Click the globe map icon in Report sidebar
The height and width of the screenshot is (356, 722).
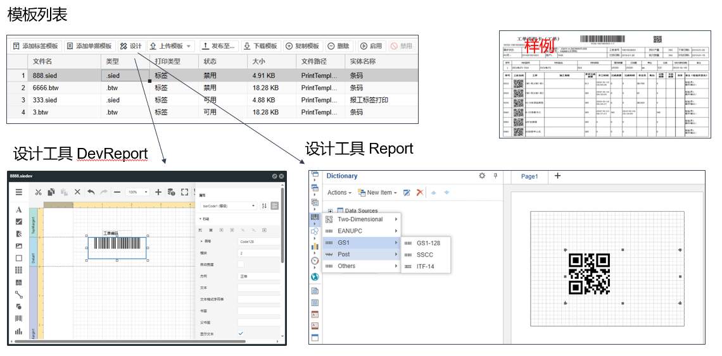[x=315, y=276]
